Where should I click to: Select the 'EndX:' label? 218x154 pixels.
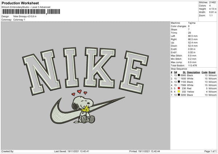point(174,49)
